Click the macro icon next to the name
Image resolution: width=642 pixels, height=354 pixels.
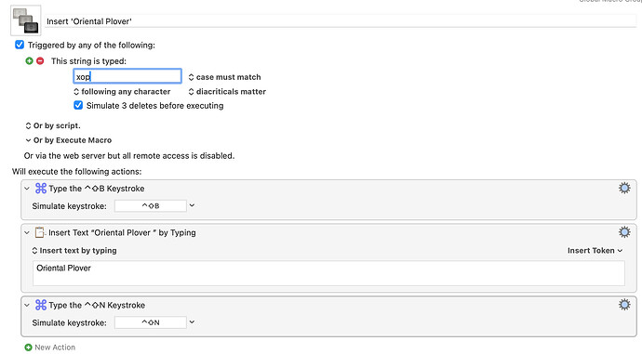tap(25, 20)
